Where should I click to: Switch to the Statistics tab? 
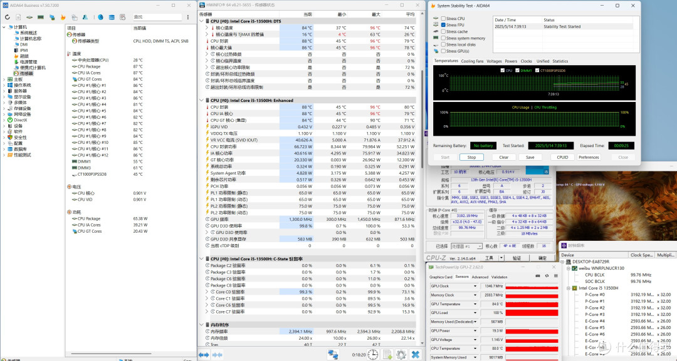(560, 61)
